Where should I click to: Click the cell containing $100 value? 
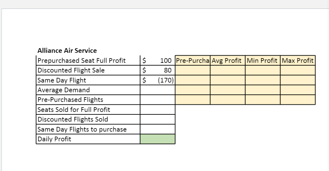coord(158,60)
